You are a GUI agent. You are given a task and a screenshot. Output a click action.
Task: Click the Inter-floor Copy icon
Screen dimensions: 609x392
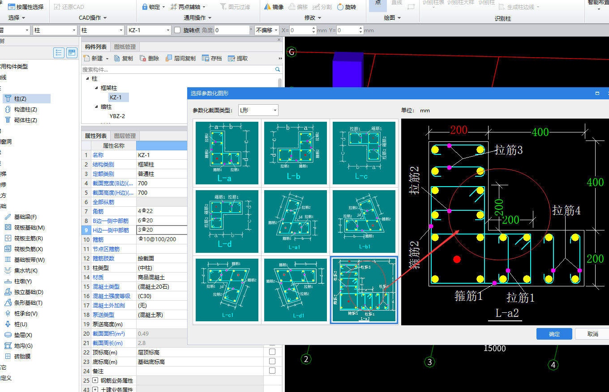(169, 58)
